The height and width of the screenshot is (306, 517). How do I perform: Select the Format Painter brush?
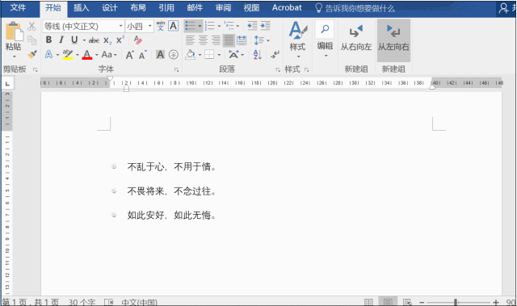pos(32,54)
